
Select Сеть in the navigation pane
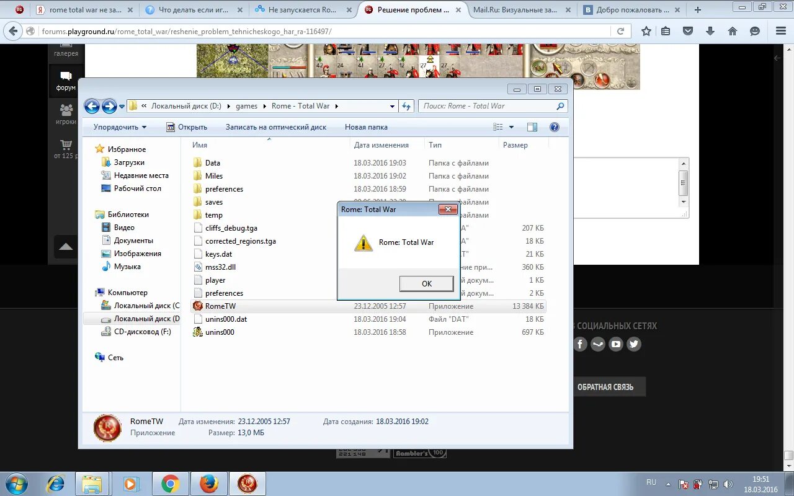pos(115,358)
